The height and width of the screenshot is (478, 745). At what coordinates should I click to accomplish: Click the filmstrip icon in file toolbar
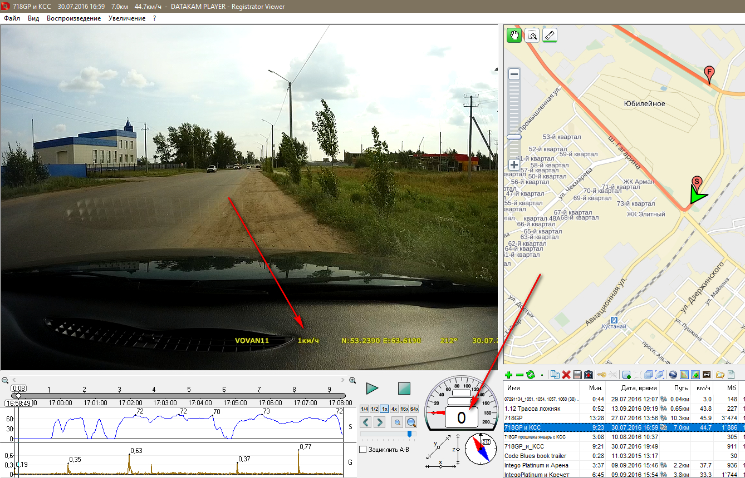coord(707,375)
